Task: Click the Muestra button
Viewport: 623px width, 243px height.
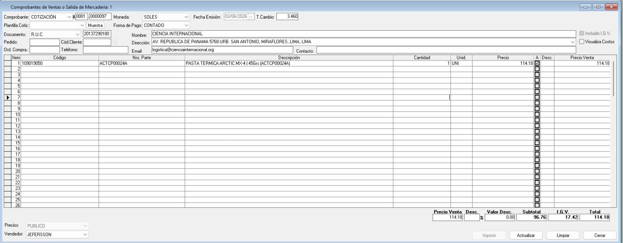Action: 95,25
